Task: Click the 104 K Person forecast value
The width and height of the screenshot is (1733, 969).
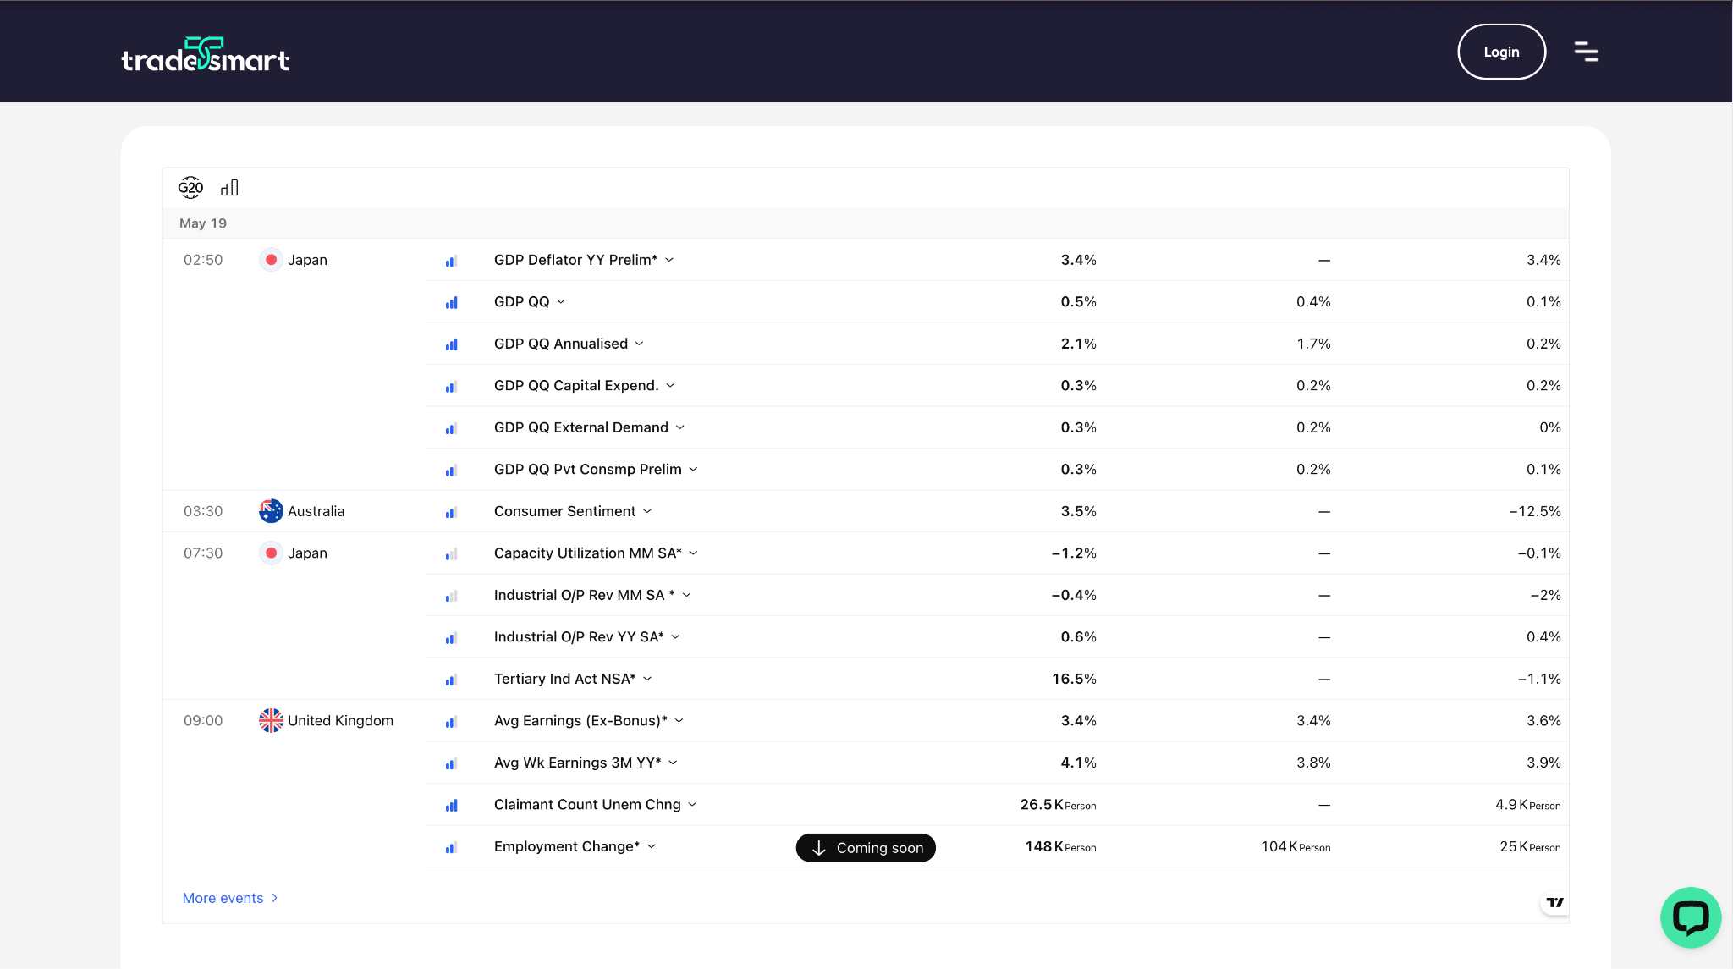Action: (1296, 847)
